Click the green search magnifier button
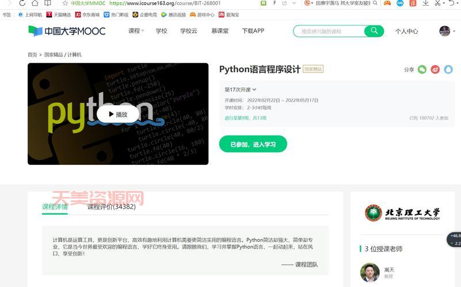The height and width of the screenshot is (287, 461). click(x=374, y=31)
